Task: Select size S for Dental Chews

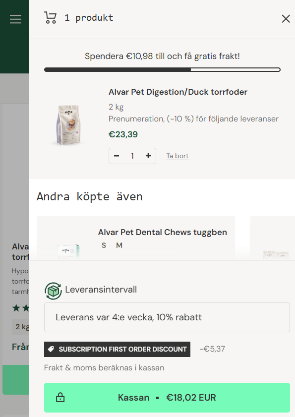Action: pos(104,245)
